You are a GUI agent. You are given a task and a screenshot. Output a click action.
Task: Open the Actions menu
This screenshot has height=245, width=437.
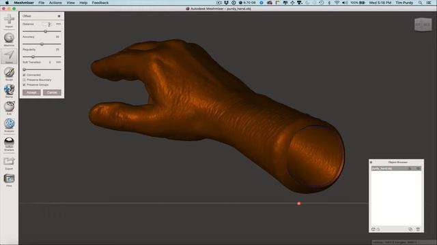(x=55, y=3)
